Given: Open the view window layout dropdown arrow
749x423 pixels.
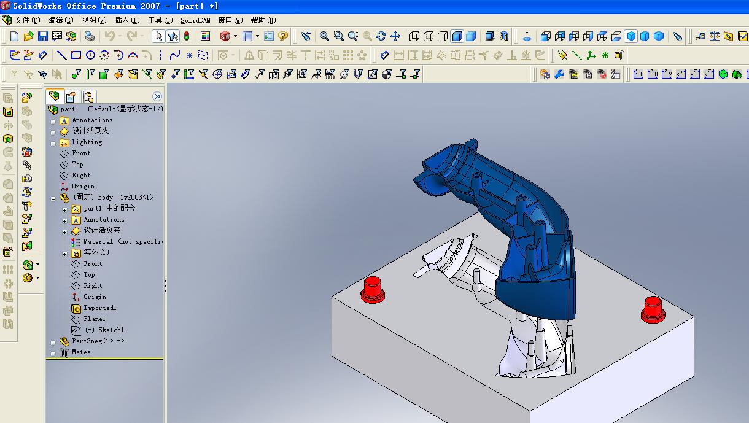Looking at the screenshot, I should pos(257,36).
